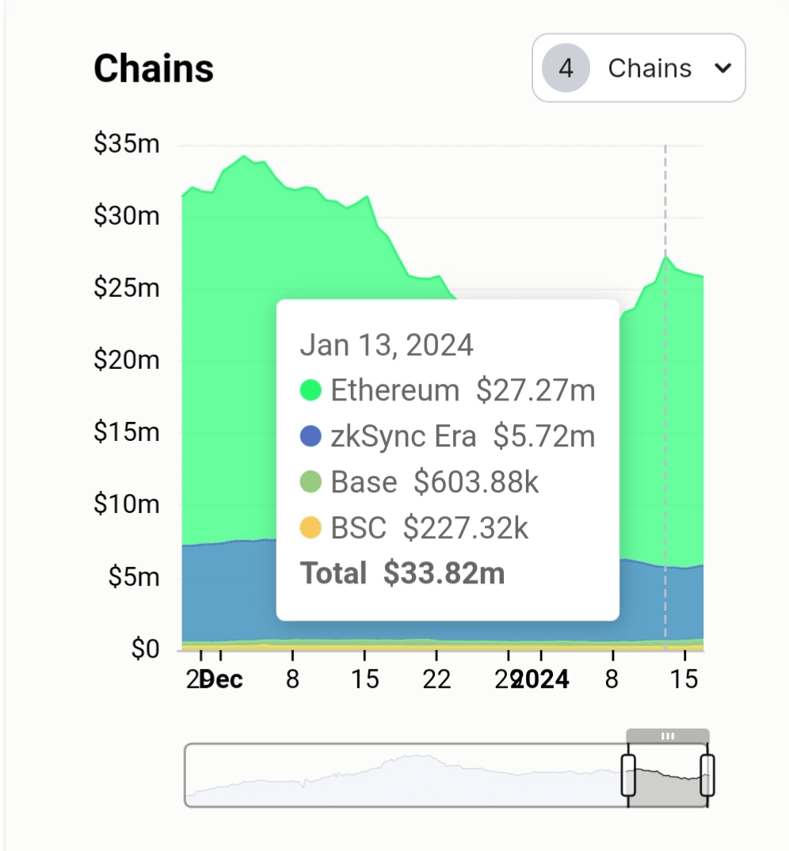Click the left range slider handle

click(628, 775)
